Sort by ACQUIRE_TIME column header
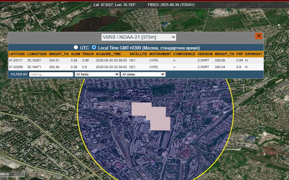This screenshot has height=180, width=289. [x=109, y=54]
